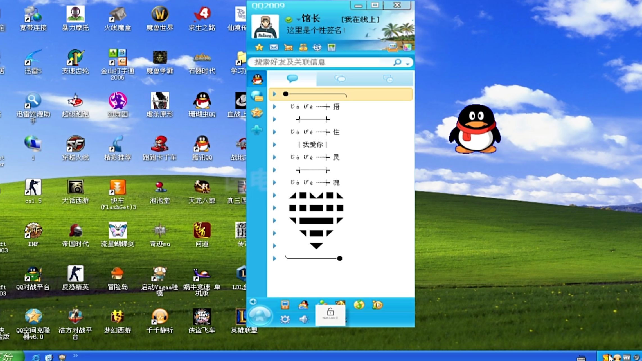This screenshot has height=361, width=642.
Task: Open the 变速齿轮 desktop icon
Action: [75, 62]
